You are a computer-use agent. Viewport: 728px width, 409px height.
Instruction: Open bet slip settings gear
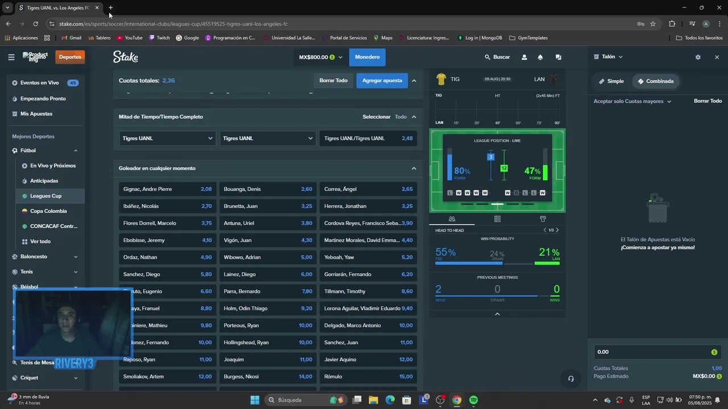698,57
